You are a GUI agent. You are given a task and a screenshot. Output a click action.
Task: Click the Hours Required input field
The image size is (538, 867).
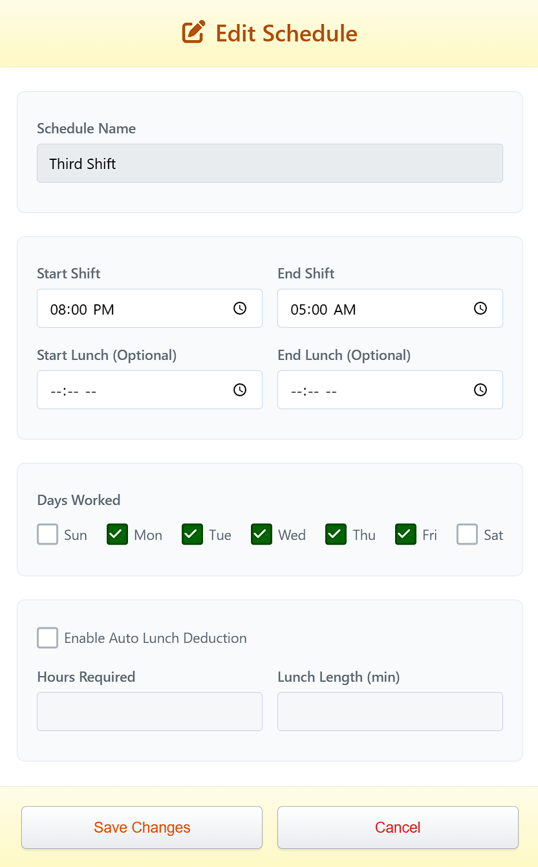(x=149, y=711)
